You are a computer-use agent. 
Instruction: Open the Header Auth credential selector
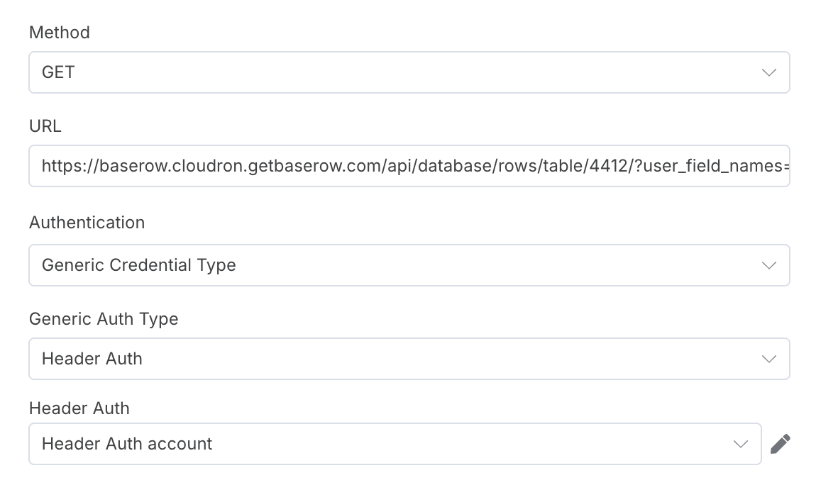point(395,444)
